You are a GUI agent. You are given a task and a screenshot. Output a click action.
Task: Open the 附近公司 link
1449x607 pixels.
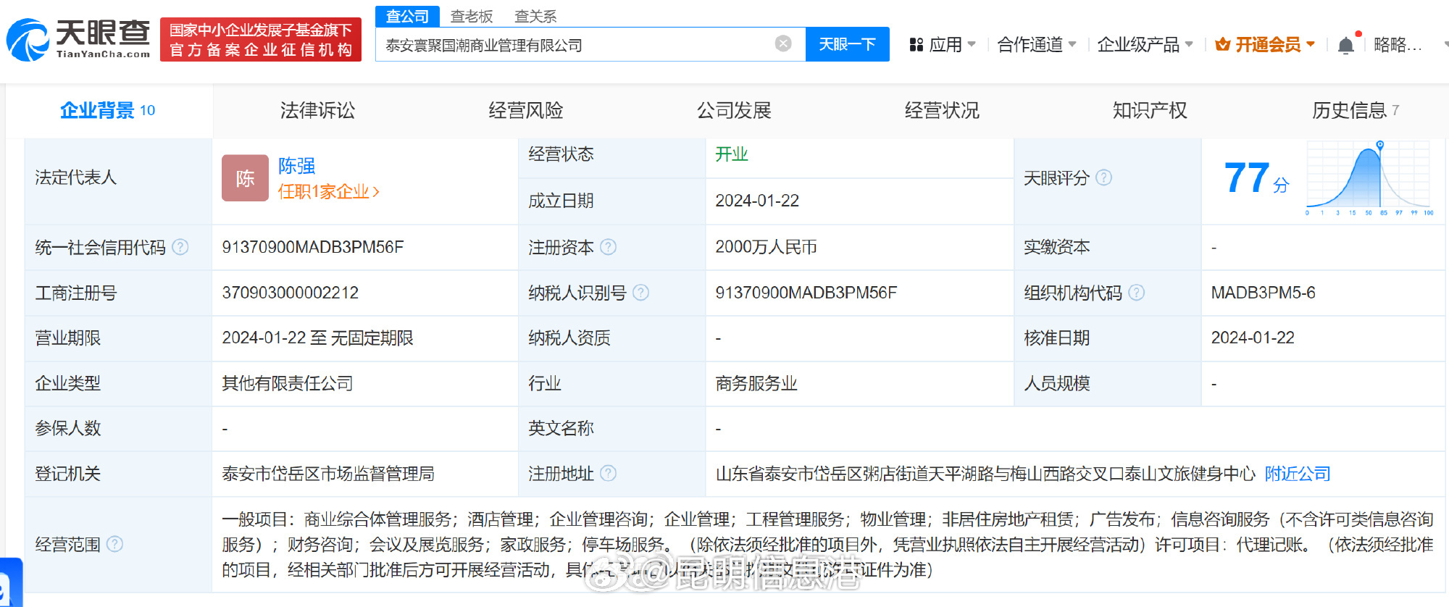tap(1298, 474)
